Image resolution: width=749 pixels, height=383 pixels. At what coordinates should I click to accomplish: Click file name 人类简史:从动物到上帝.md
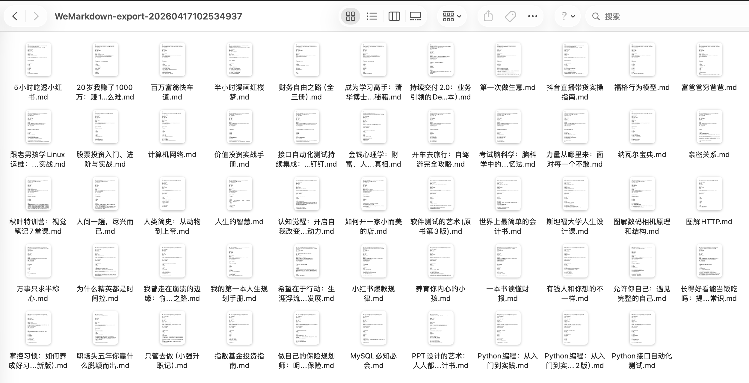[172, 227]
